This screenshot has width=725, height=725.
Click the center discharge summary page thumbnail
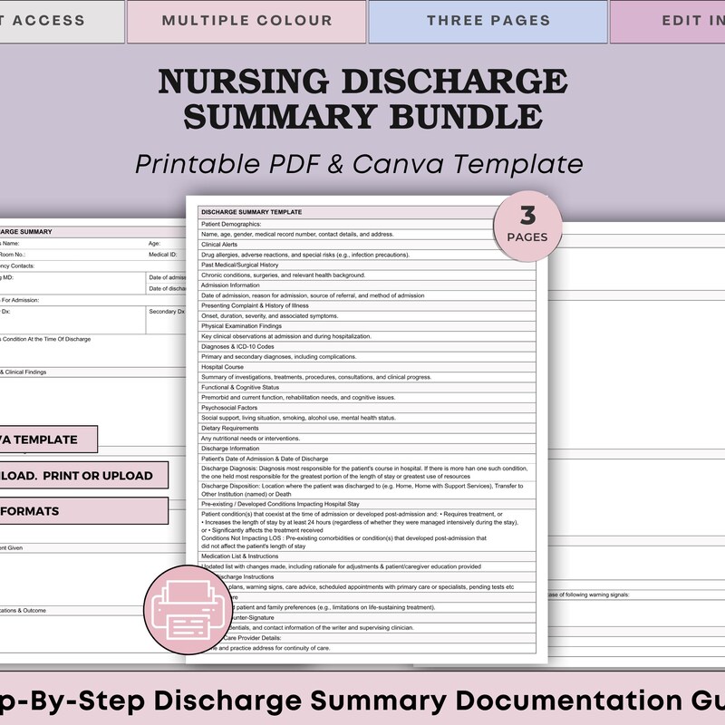coord(367,429)
